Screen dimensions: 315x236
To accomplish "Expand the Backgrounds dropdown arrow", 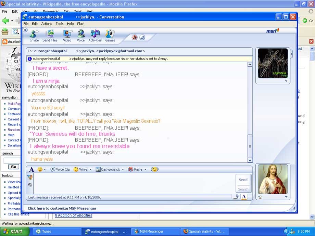I will tap(123, 170).
